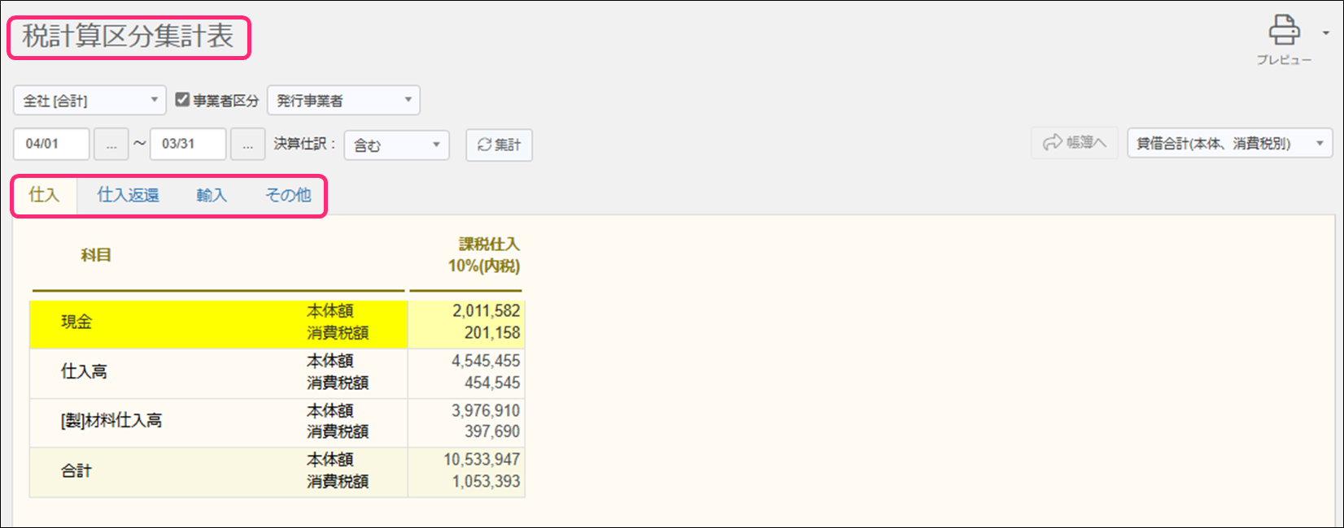Viewport: 1344px width, 528px height.
Task: Click the start date field 04/01
Action: pyautogui.click(x=50, y=145)
